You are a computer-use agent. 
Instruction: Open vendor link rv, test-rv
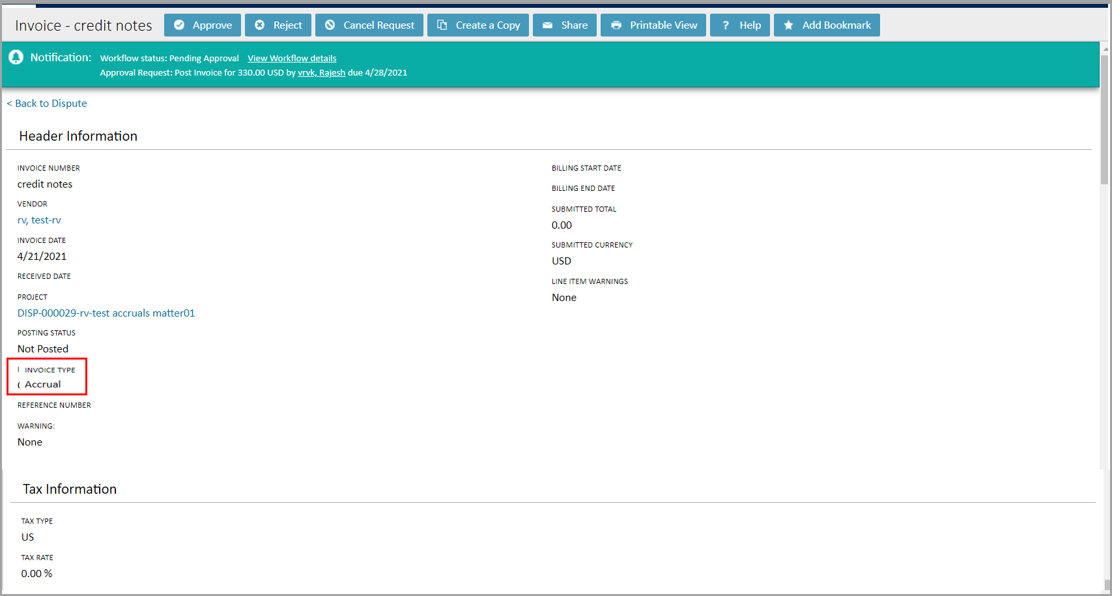pos(39,220)
